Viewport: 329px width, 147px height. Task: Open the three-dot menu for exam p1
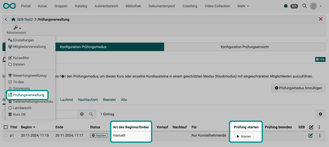point(319,135)
